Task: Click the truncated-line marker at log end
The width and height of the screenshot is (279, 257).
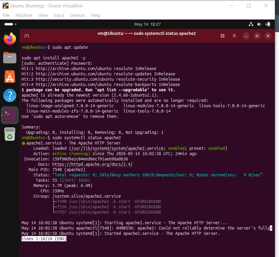Action: [271, 228]
